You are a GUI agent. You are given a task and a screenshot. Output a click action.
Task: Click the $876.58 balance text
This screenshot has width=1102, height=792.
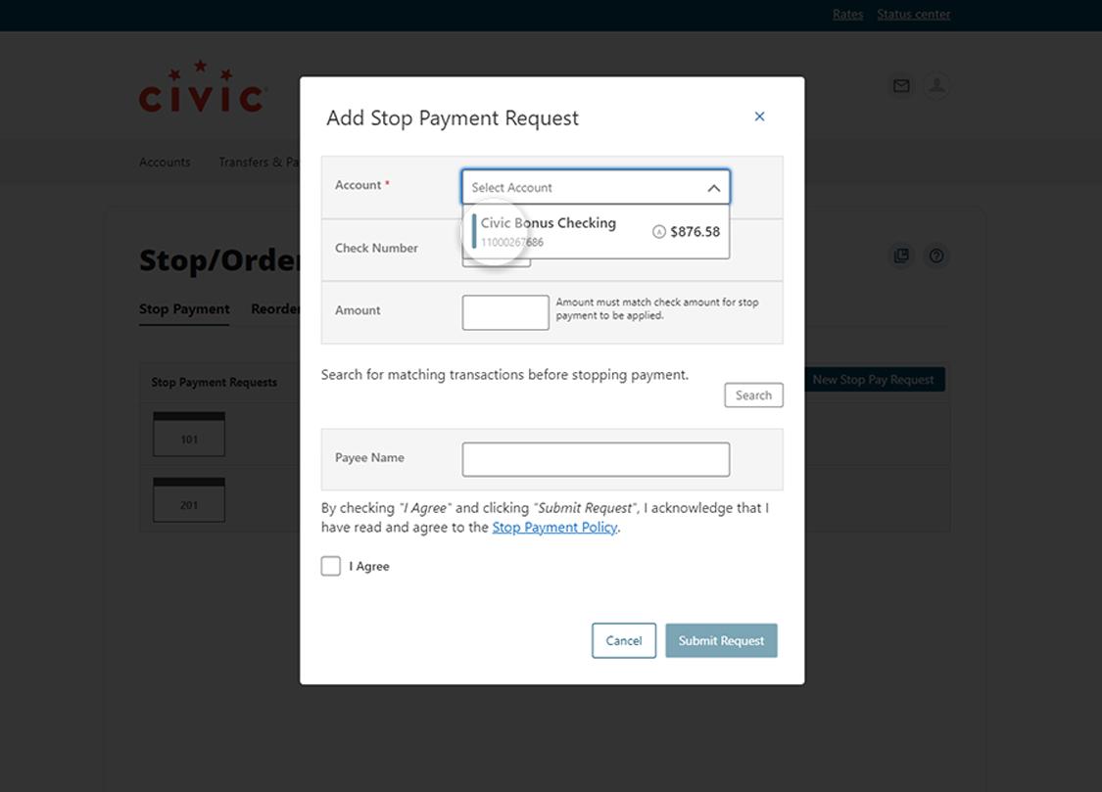click(695, 232)
